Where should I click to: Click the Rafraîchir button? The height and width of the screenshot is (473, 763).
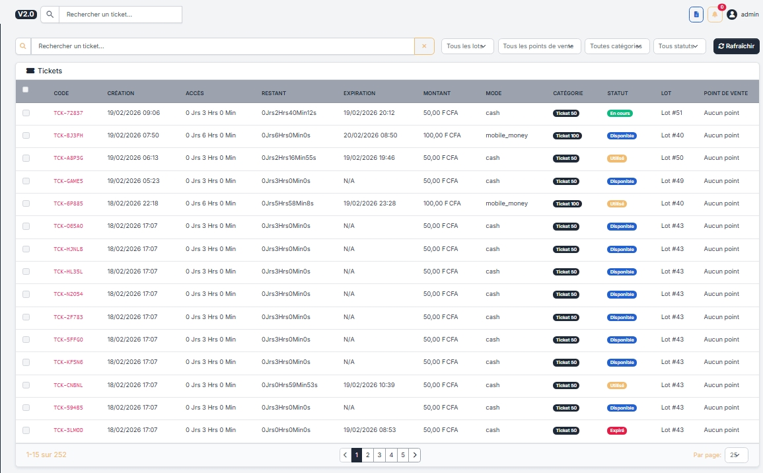(736, 46)
